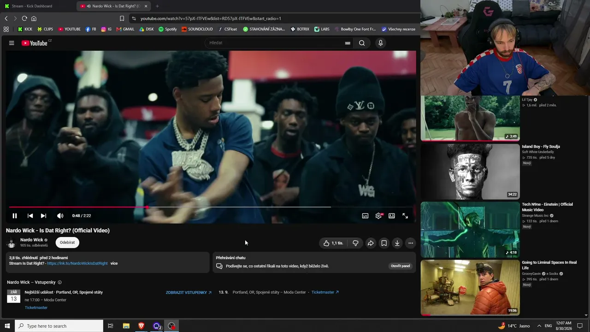Switch the player to theater mode

click(x=392, y=216)
